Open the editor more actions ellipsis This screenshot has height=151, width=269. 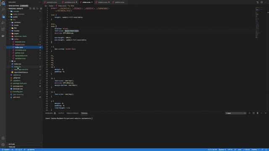coord(266,2)
